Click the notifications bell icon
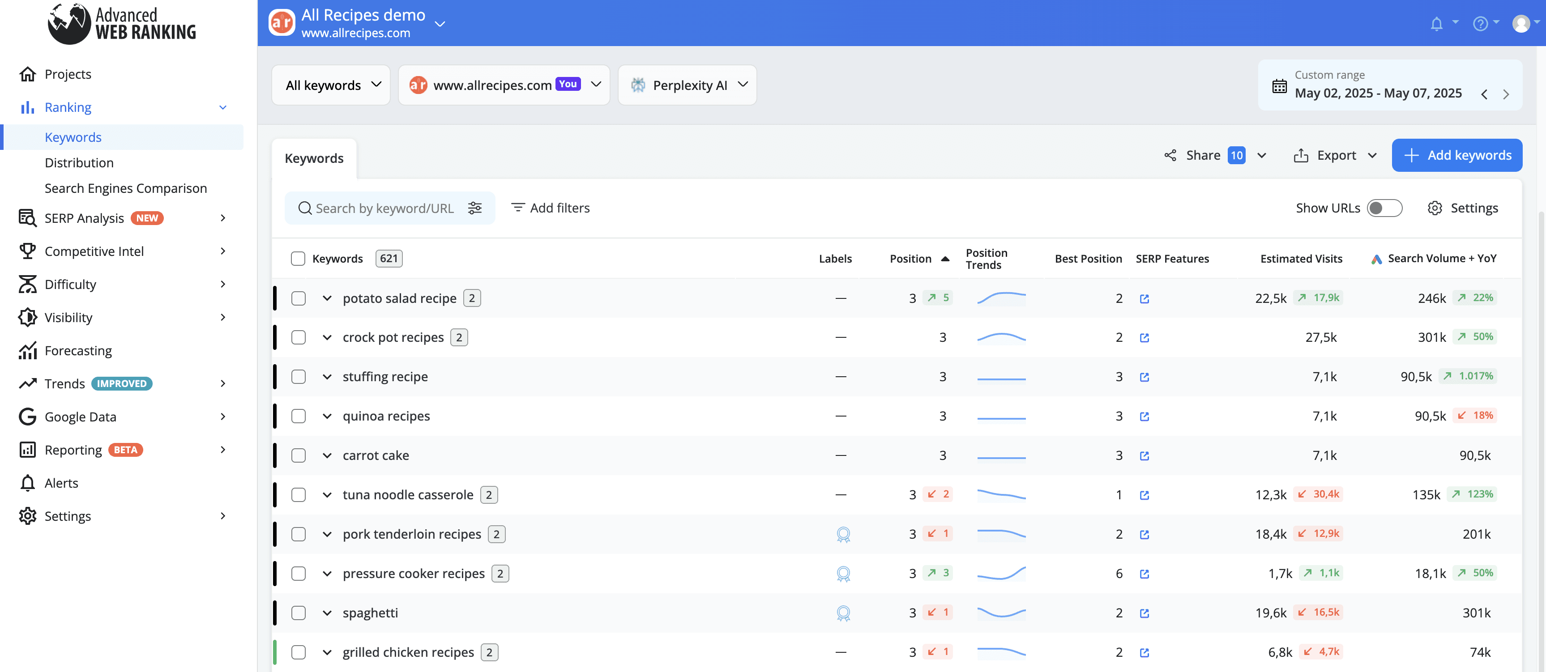This screenshot has height=672, width=1546. pos(1437,23)
